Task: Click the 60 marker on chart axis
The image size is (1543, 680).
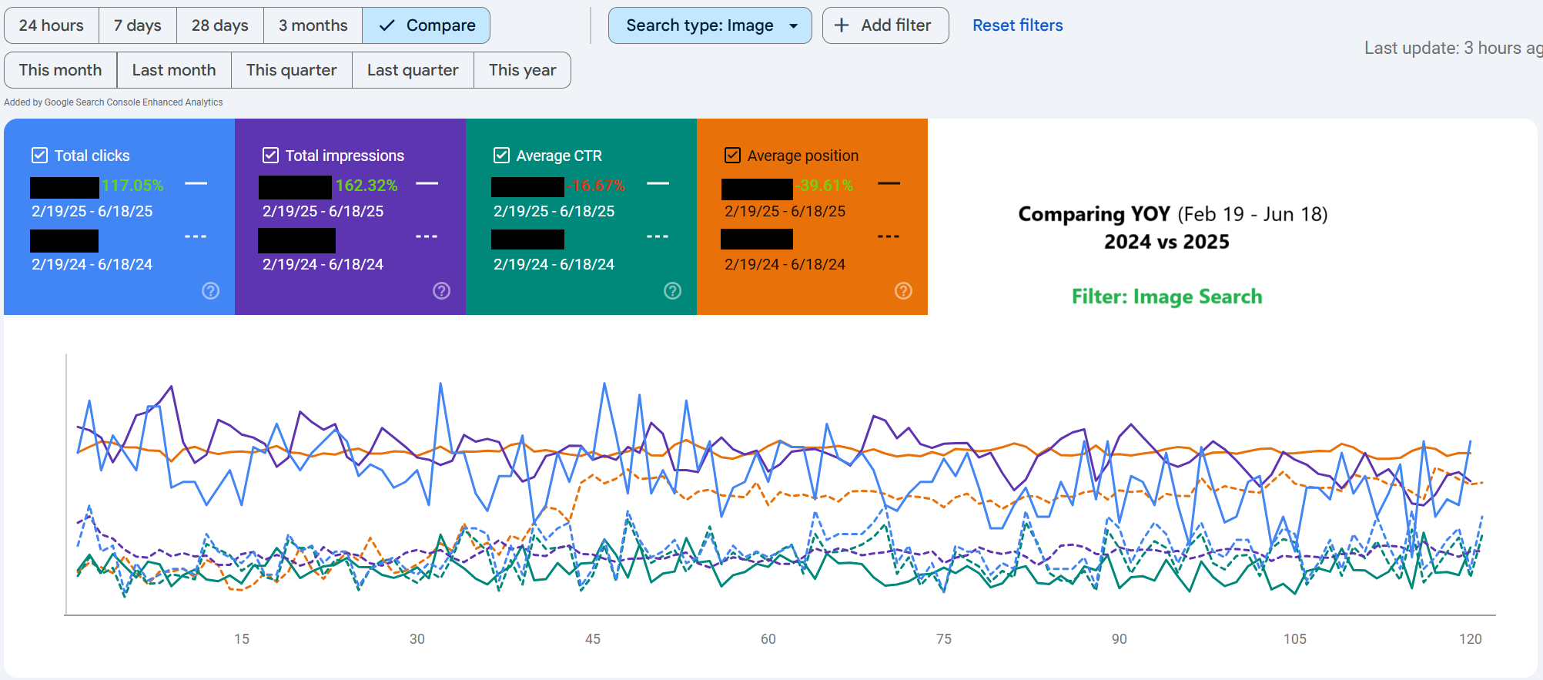Action: 768,639
